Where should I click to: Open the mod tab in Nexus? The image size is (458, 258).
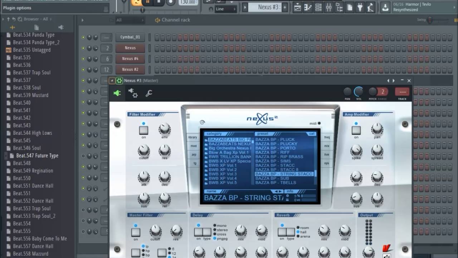(x=193, y=146)
